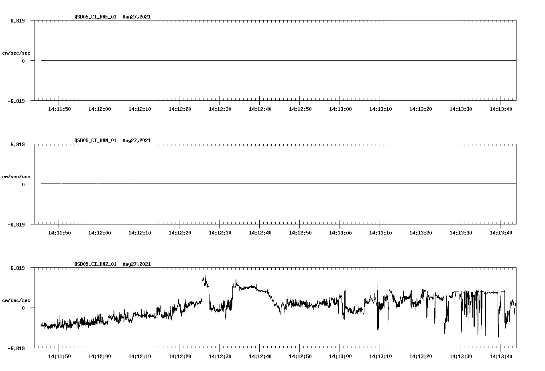Click the 0 baseline label of the HNE plot
Screen dimensions: 545x371
24,61
